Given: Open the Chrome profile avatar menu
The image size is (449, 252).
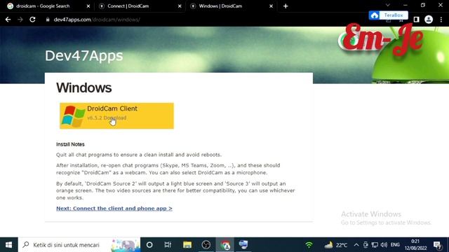Looking at the screenshot, I should (429, 20).
